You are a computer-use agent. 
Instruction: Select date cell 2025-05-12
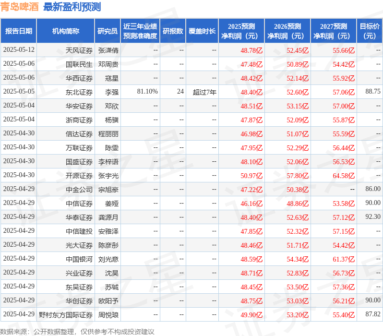(x=19, y=50)
